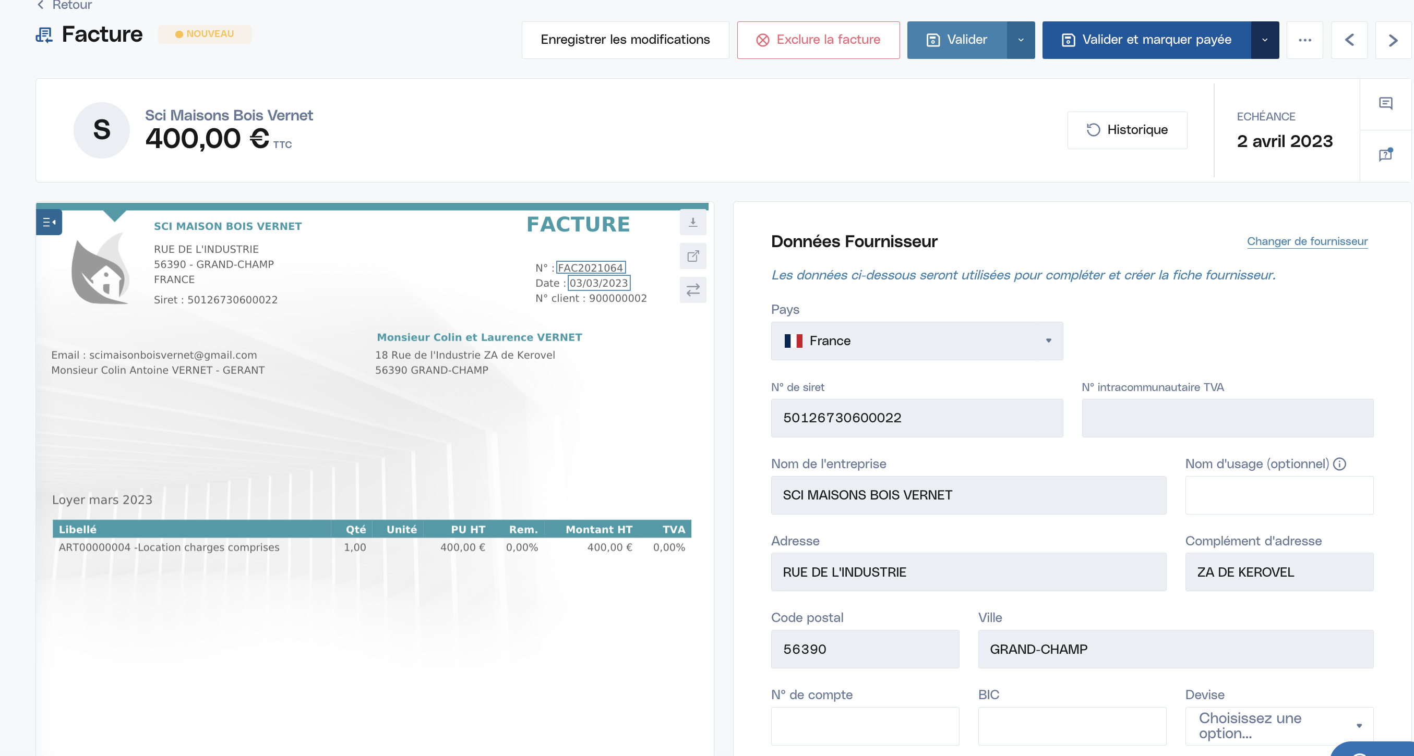Open the three-dot more options menu
This screenshot has height=756, width=1414.
[x=1305, y=40]
